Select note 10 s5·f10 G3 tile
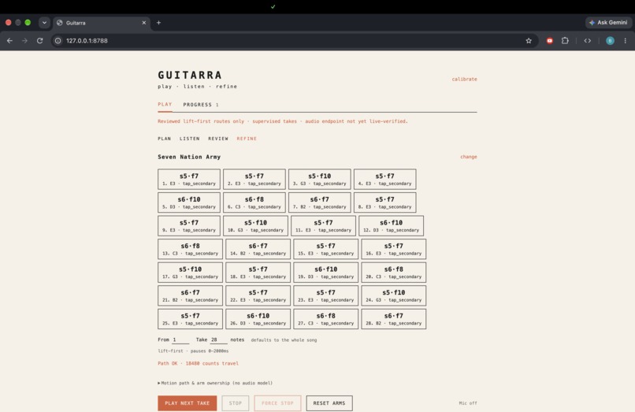Viewport: 635px width, 412px height. (255, 225)
